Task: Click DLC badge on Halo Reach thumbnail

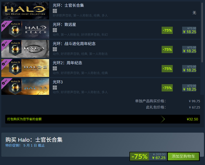Action: (x=5, y=25)
